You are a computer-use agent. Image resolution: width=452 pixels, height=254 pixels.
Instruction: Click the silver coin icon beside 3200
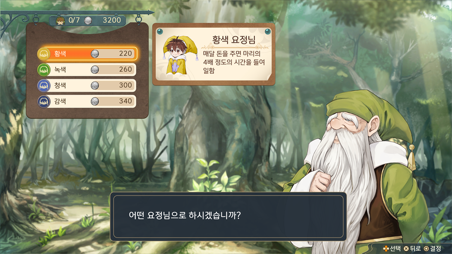89,20
